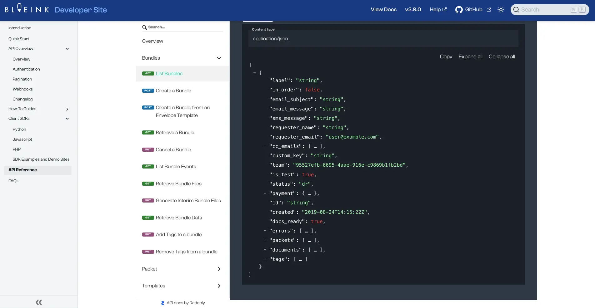
Task: Open the v2.9.0 version menu
Action: tap(413, 10)
